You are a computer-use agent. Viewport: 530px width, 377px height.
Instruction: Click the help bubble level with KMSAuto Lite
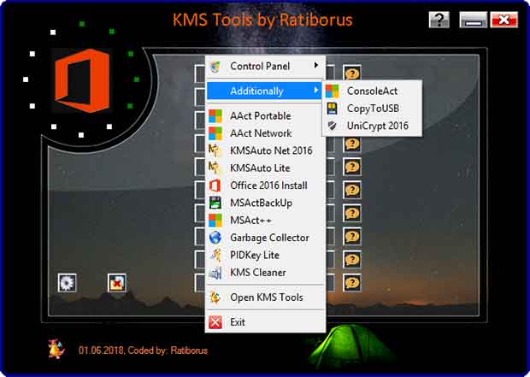point(352,167)
